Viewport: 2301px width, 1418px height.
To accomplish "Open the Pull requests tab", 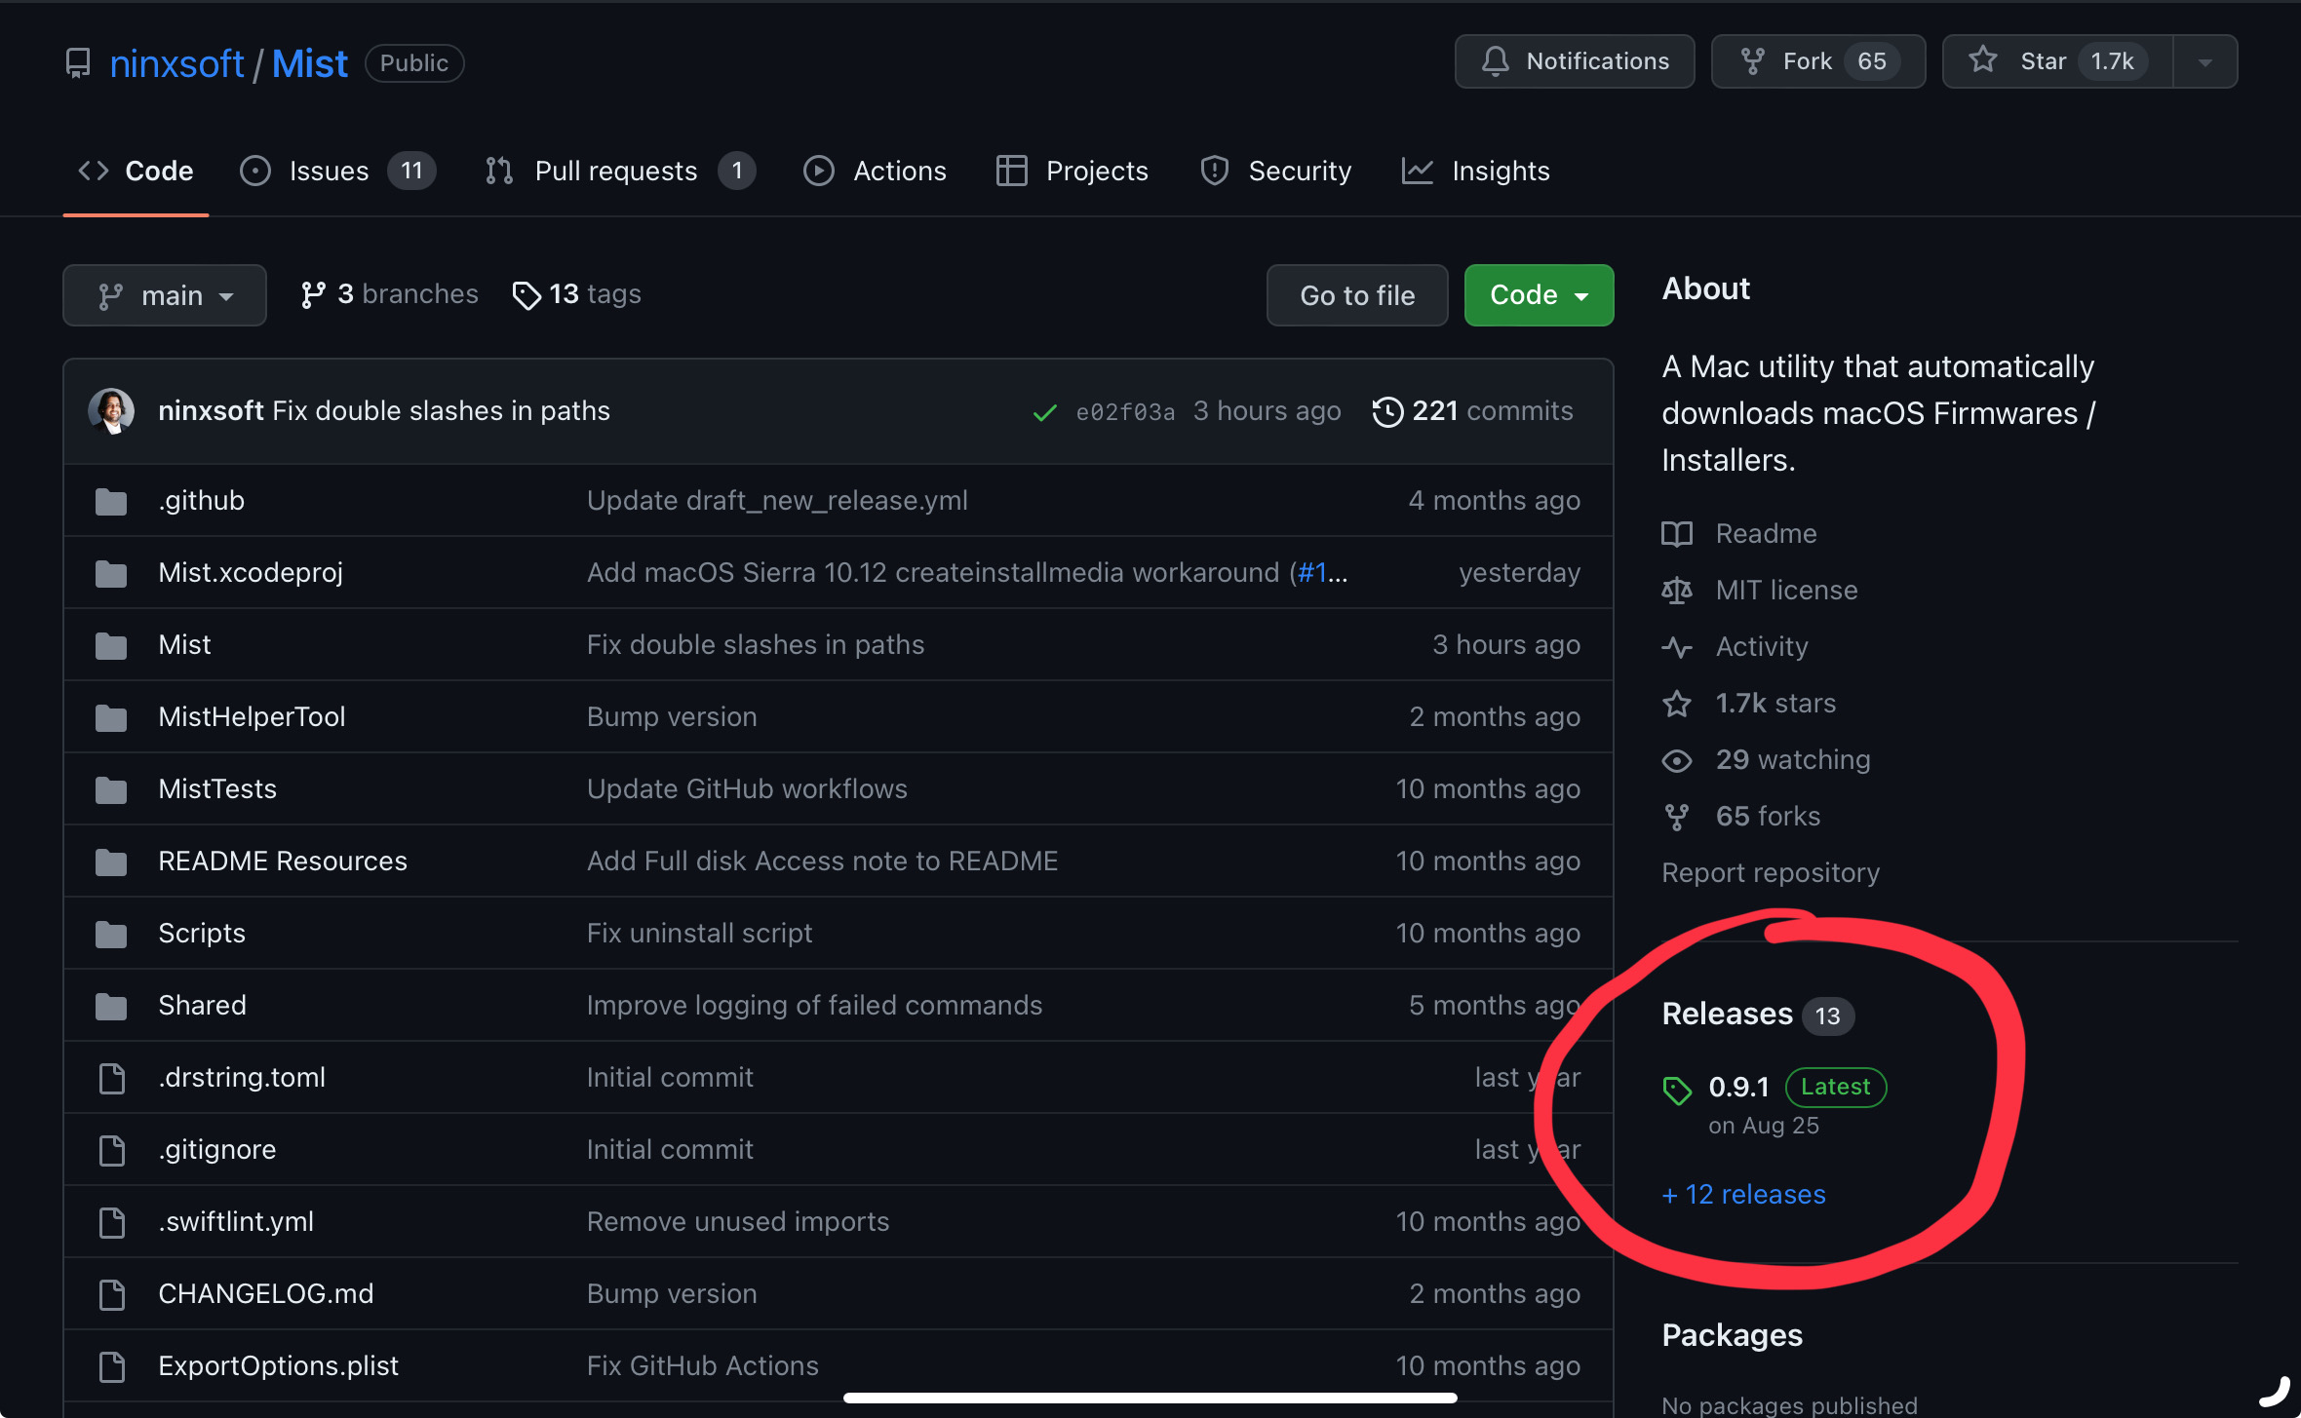I will point(618,171).
